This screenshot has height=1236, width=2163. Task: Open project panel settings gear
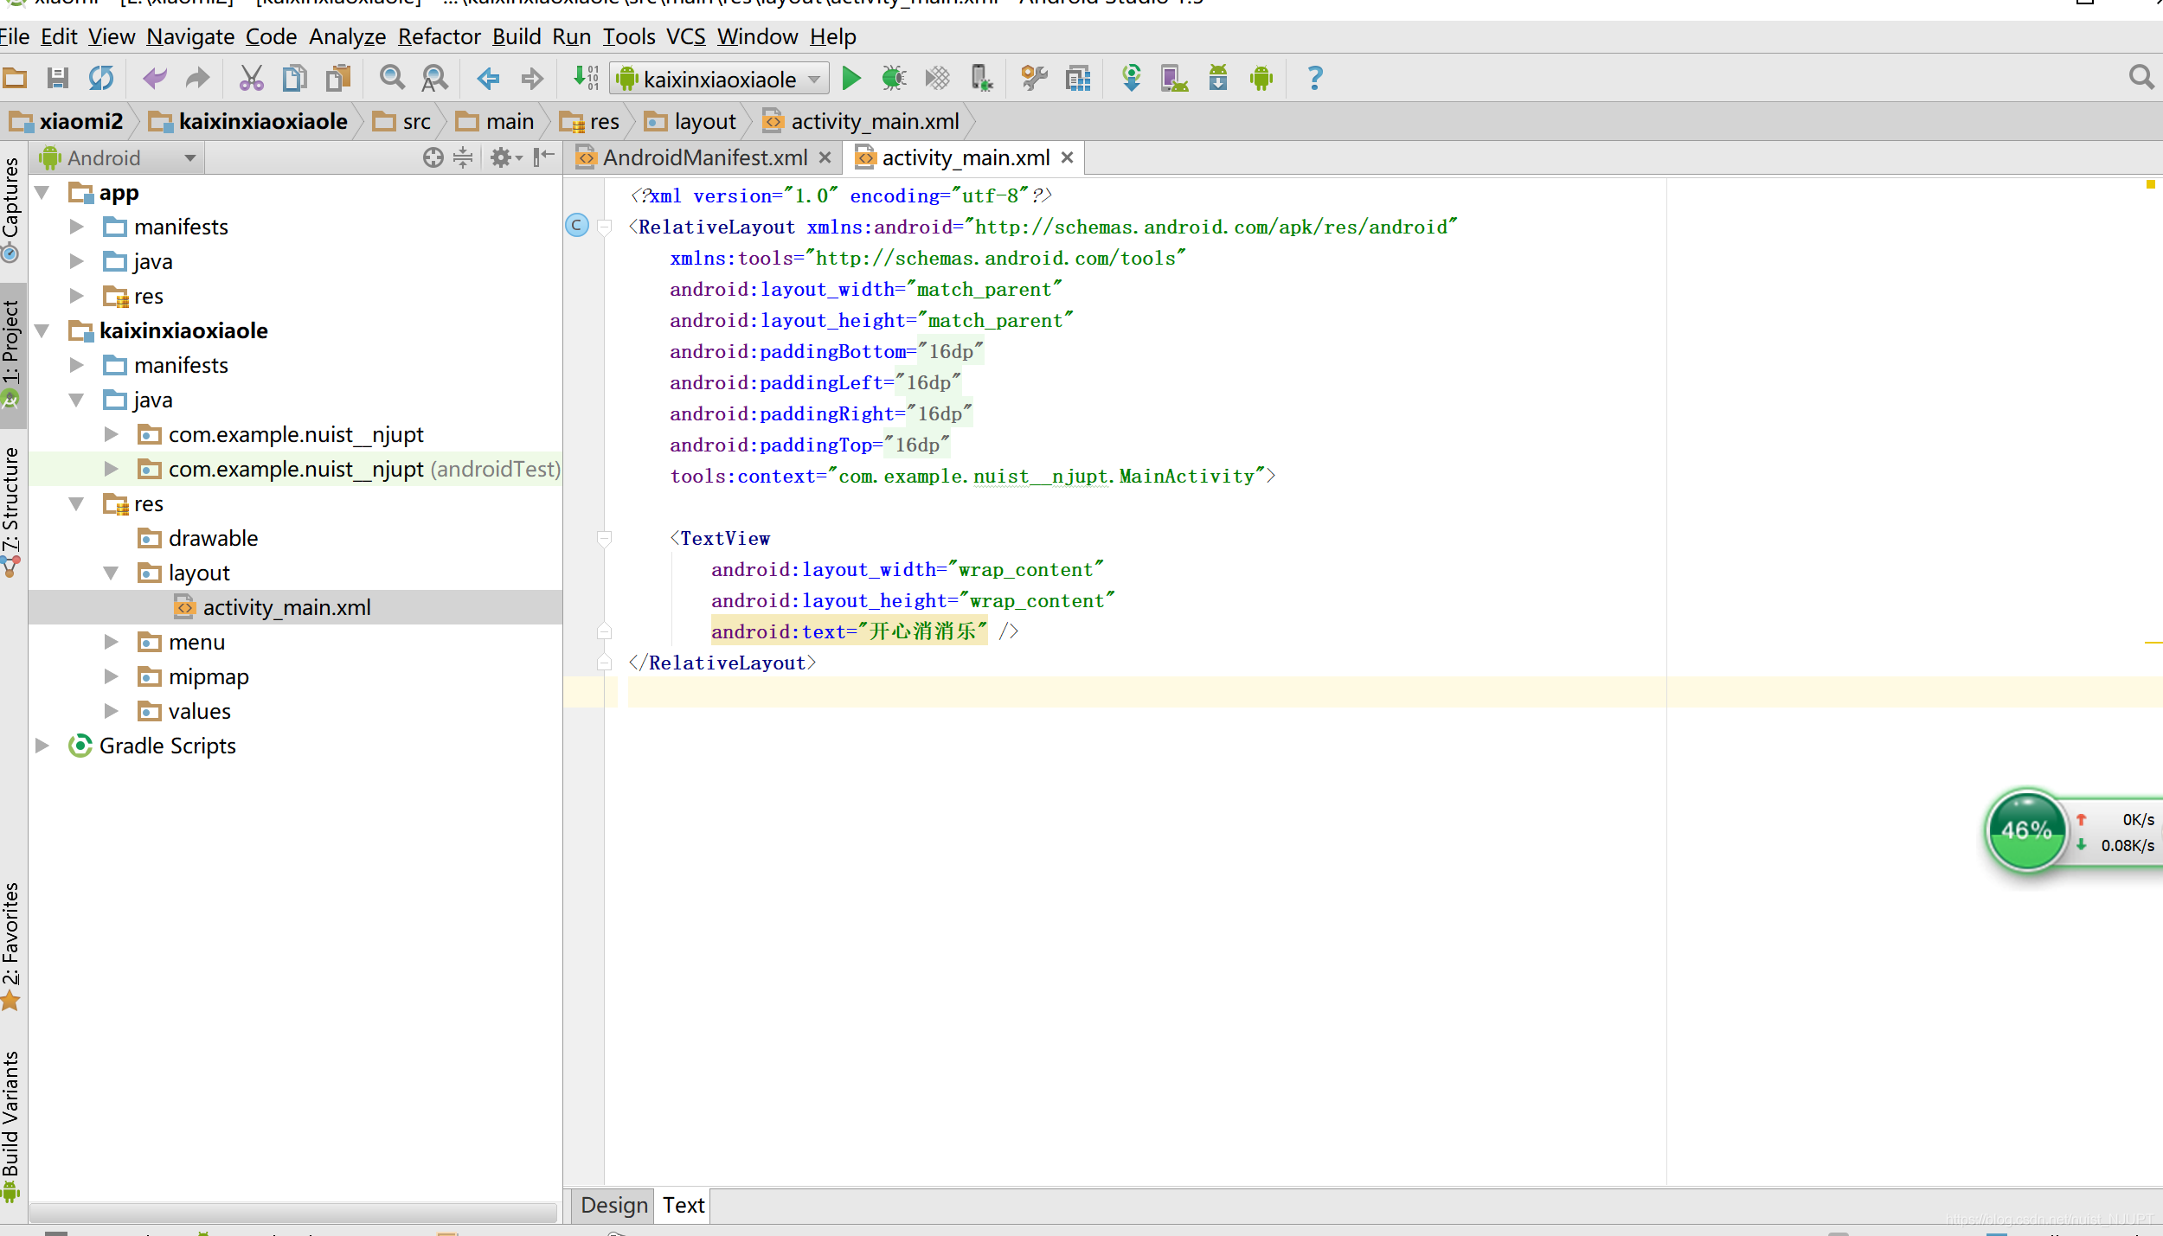coord(505,157)
